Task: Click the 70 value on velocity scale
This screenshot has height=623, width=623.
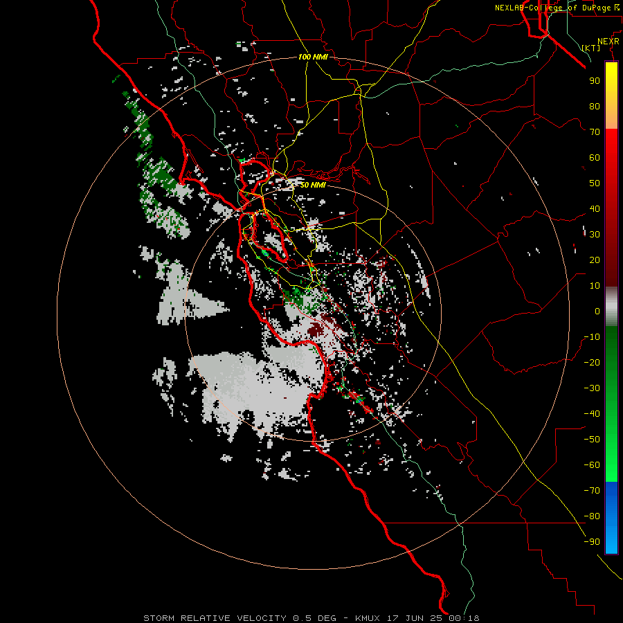Action: click(x=595, y=132)
